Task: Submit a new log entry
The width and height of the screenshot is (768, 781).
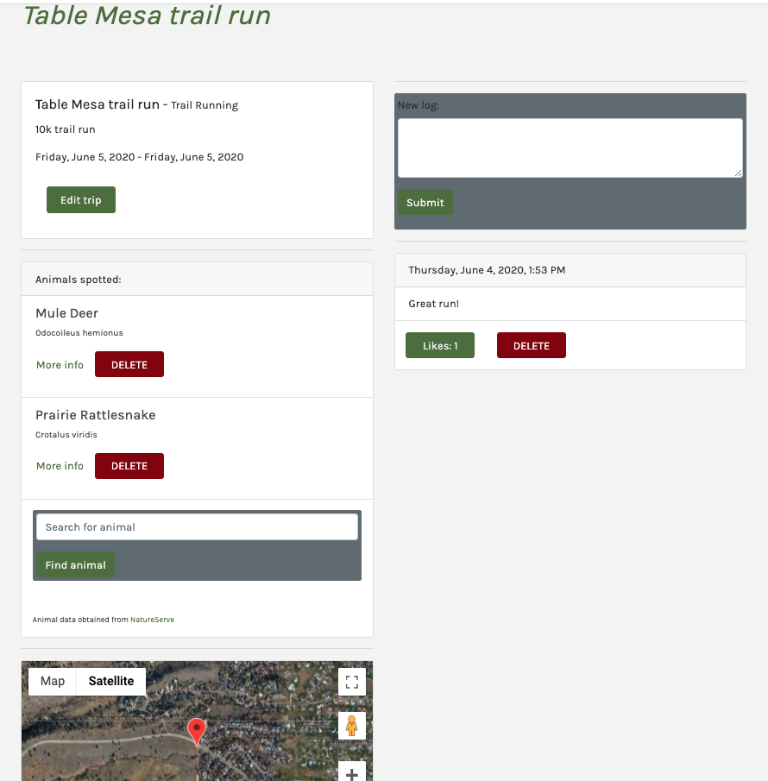Action: (x=425, y=202)
